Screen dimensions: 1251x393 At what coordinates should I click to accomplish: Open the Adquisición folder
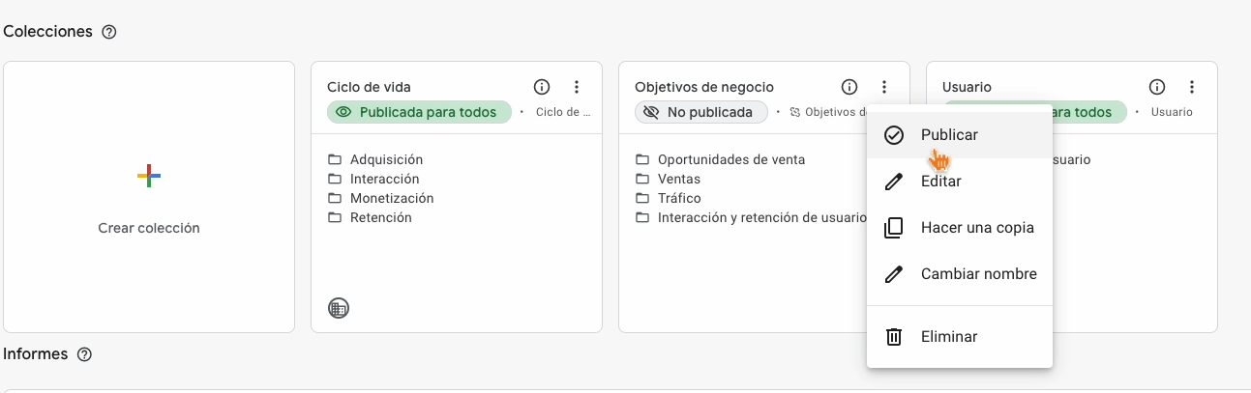click(386, 159)
